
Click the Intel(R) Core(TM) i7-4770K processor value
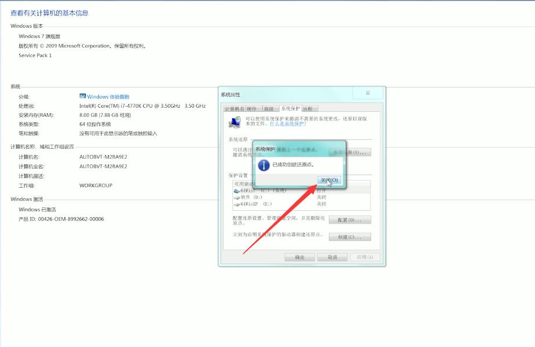(142, 106)
